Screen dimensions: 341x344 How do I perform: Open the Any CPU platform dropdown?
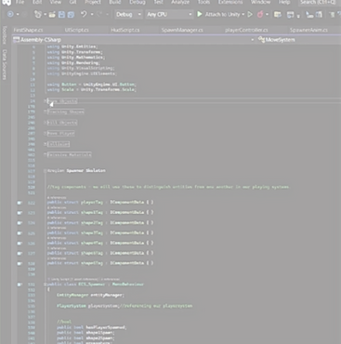[x=169, y=14]
